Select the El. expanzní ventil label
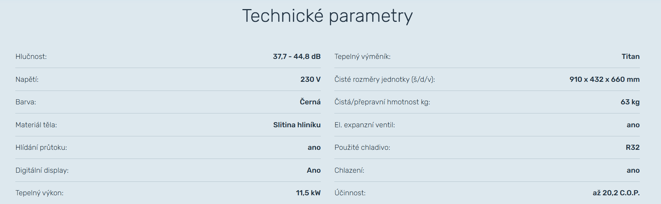The image size is (661, 204). (365, 125)
